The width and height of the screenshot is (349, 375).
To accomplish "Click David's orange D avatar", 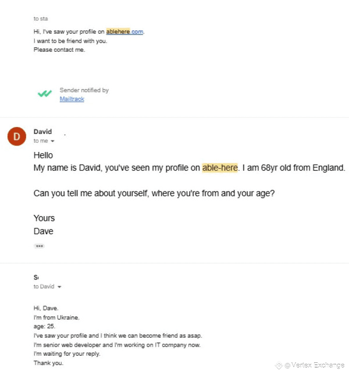I will (x=17, y=136).
